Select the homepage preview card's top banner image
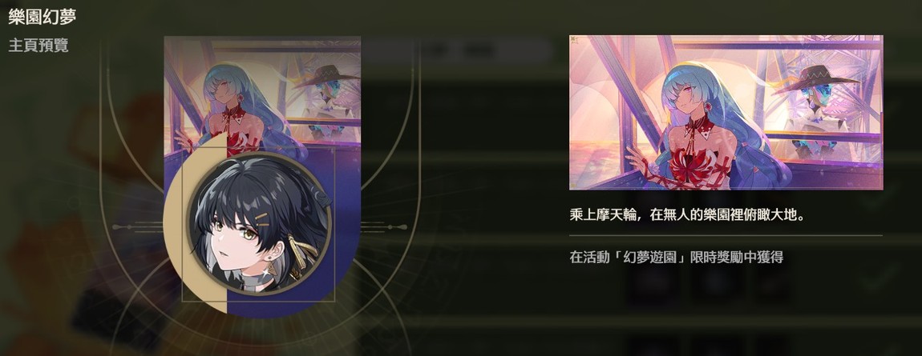 coord(262,94)
